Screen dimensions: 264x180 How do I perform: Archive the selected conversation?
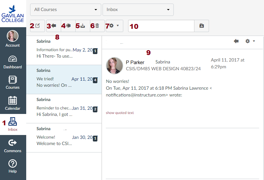click(83, 26)
